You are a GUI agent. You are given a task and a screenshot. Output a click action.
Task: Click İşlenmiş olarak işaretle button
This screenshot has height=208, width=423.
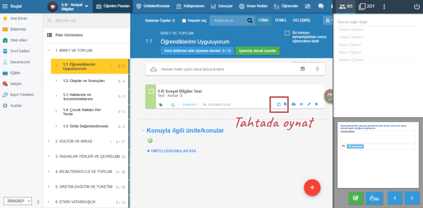[257, 51]
